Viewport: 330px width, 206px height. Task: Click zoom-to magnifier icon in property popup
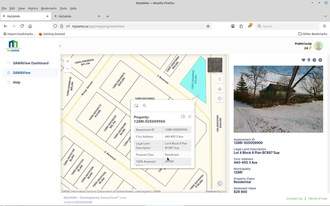click(x=144, y=106)
